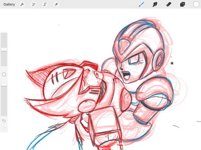The image size is (201, 150).
Task: Select the Eraser tool
Action: pos(169,4)
